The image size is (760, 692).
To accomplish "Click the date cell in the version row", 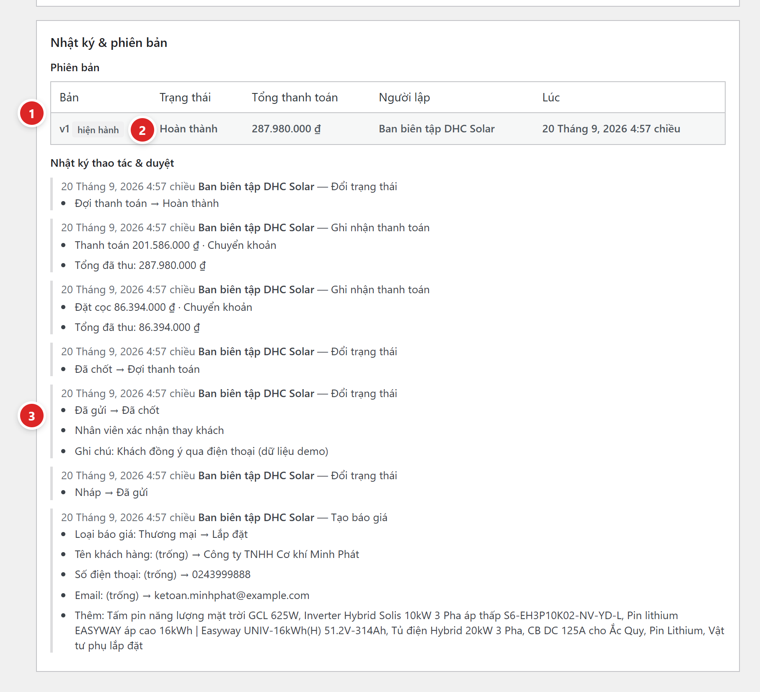I will click(x=611, y=129).
